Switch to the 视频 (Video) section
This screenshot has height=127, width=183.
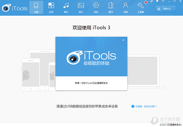coord(96,7)
